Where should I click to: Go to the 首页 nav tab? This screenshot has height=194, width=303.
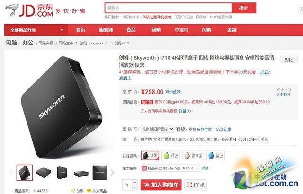pos(80,30)
